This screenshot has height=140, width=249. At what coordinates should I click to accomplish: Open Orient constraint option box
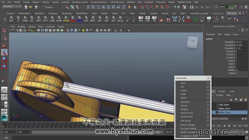pyautogui.click(x=208, y=90)
